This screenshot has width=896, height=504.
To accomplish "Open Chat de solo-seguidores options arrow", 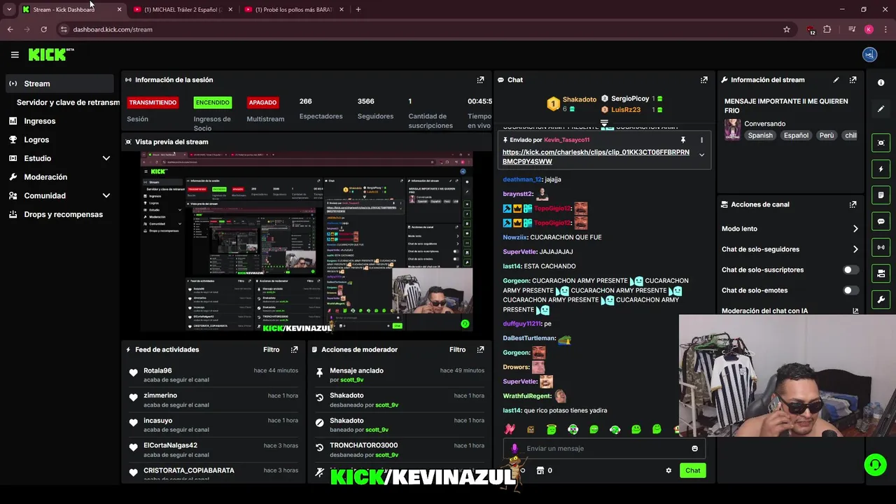I will [855, 249].
